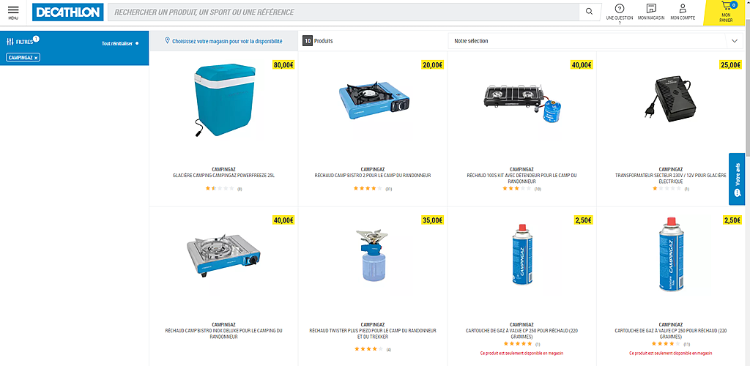This screenshot has height=366, width=750.
Task: Click Tout réinitialiser to reset filters
Action: (116, 43)
